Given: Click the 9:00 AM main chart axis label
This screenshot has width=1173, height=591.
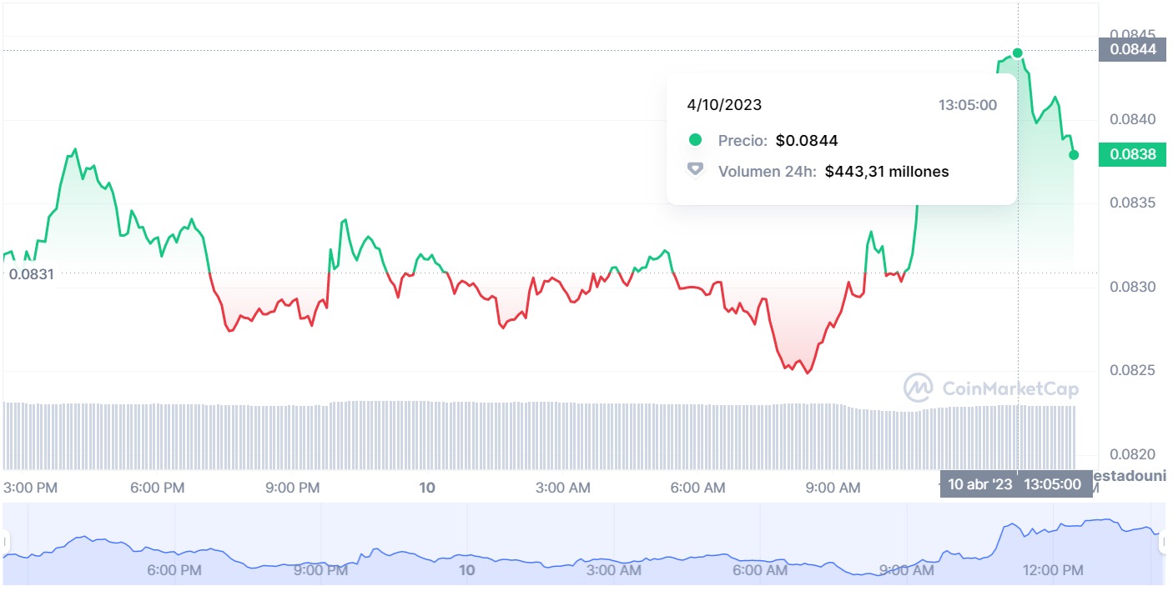Looking at the screenshot, I should click(833, 488).
